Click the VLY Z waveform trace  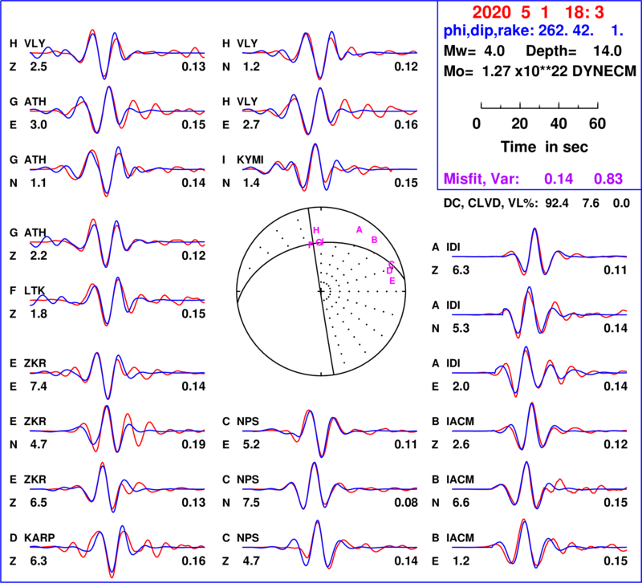pos(117,54)
